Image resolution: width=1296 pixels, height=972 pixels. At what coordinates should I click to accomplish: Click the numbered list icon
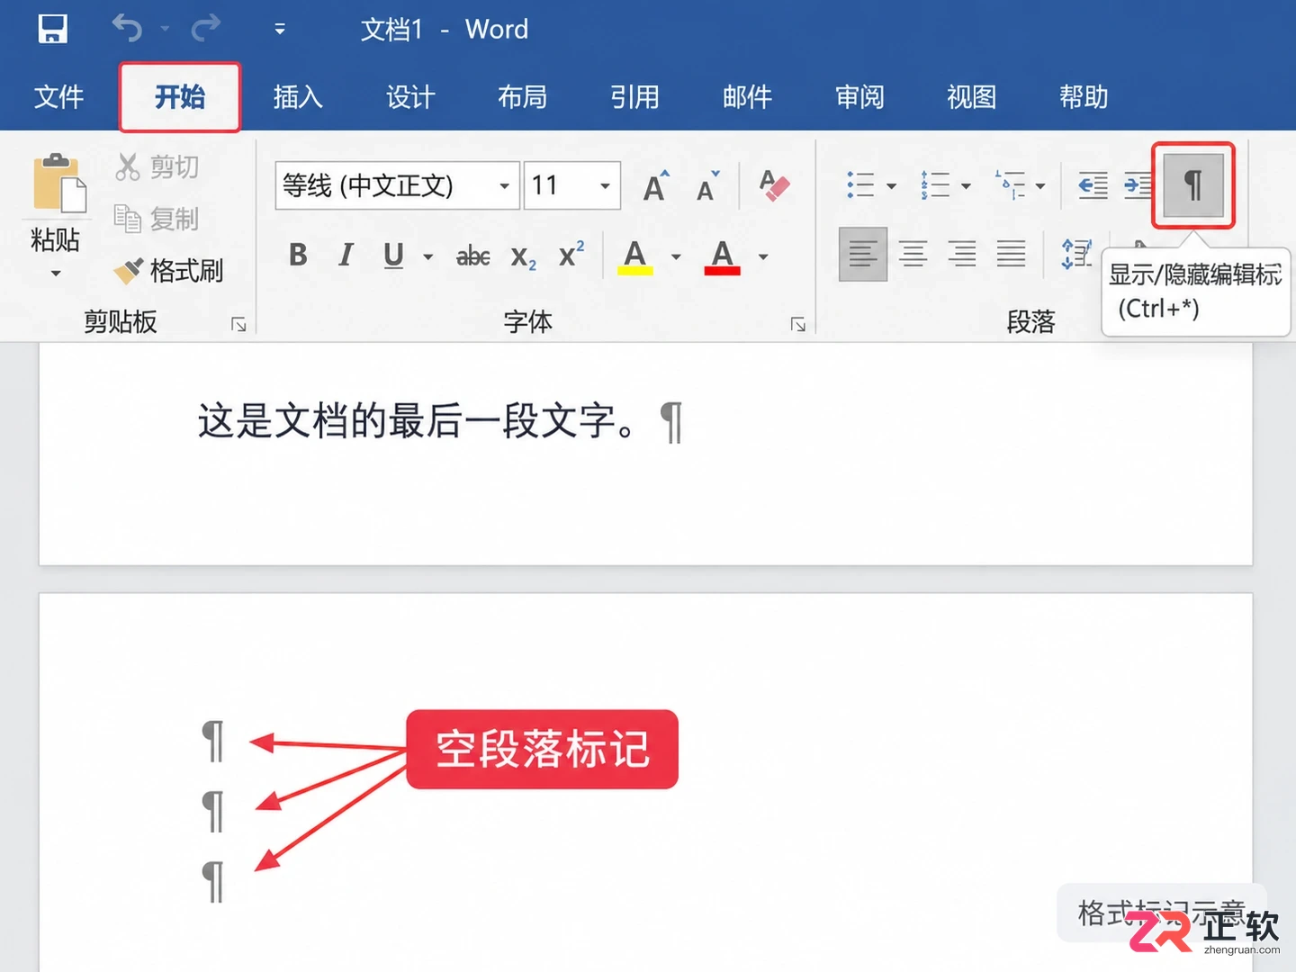[935, 185]
